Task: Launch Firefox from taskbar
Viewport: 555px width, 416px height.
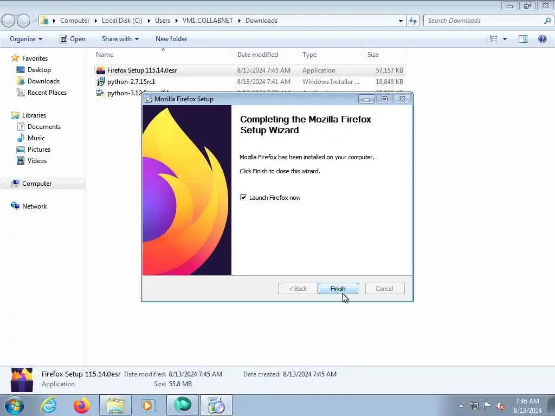Action: (x=82, y=405)
